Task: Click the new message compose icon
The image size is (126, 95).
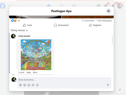Action: (x=119, y=90)
